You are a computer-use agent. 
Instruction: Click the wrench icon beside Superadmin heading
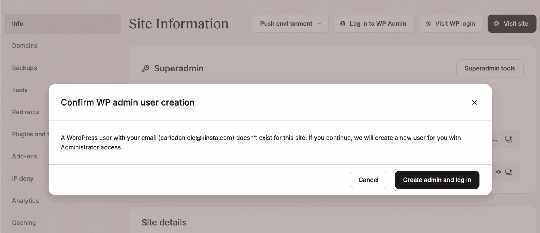pyautogui.click(x=146, y=68)
